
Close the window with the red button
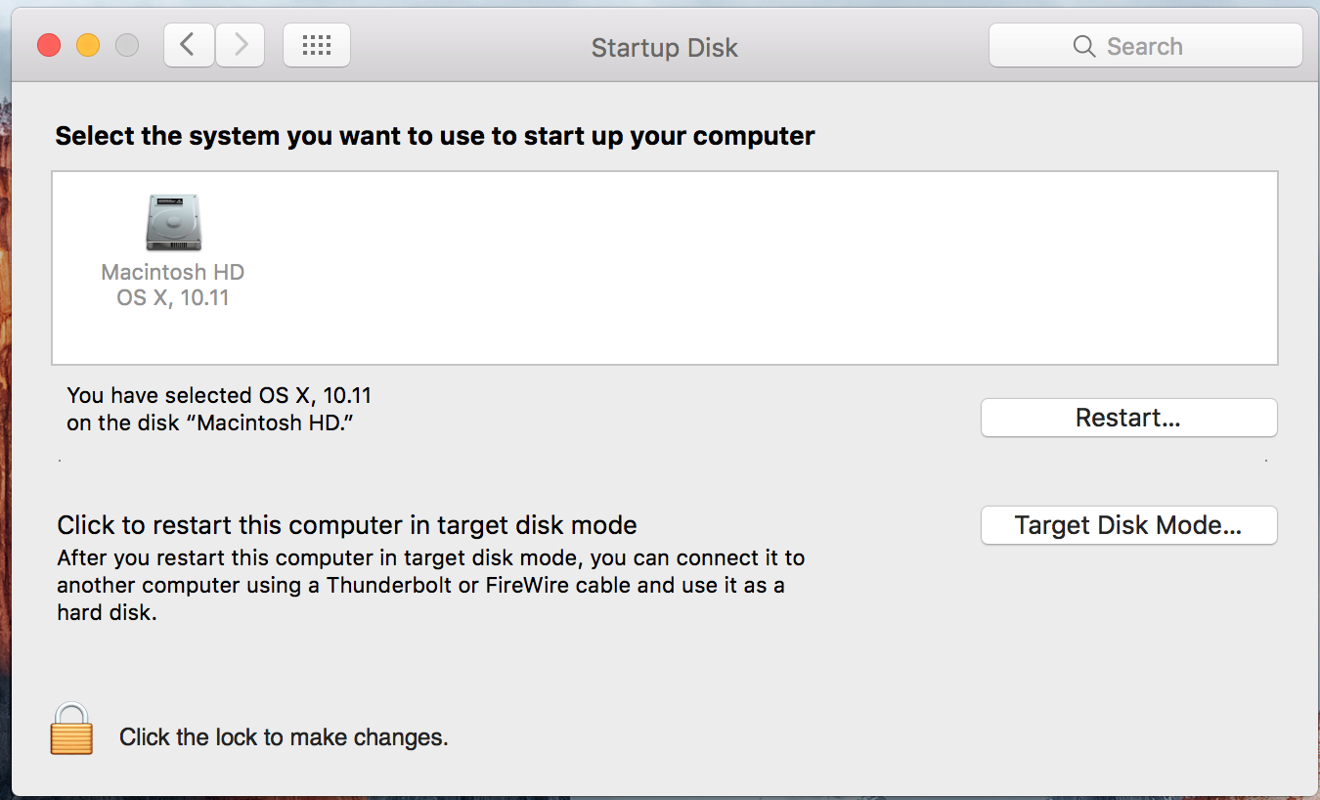coord(49,45)
